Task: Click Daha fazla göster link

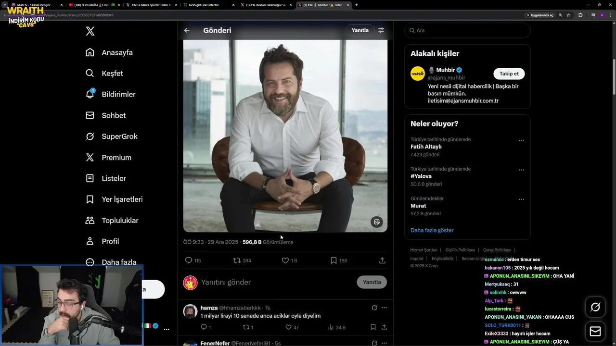Action: 432,230
